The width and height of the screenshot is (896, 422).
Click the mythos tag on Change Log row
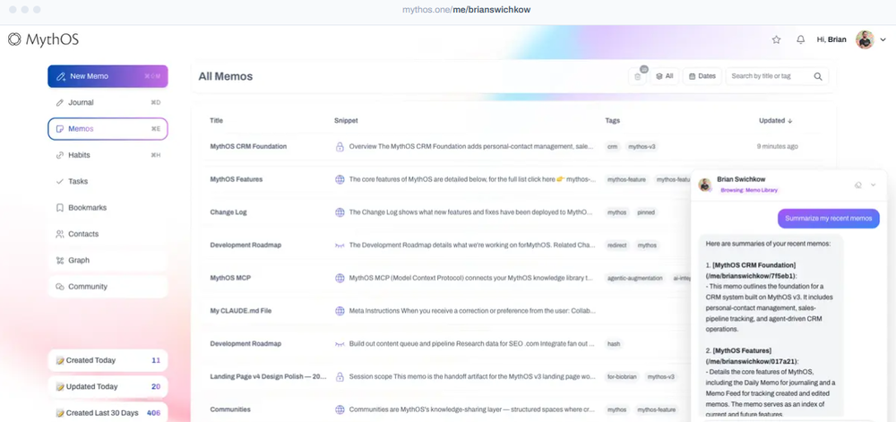616,212
